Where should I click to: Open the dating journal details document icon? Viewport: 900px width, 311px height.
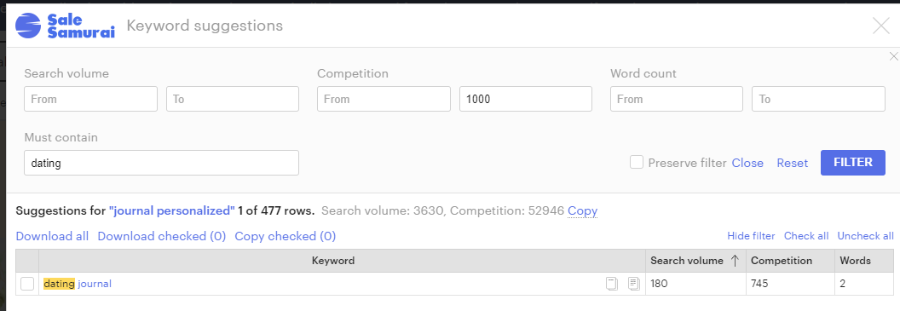pyautogui.click(x=634, y=284)
